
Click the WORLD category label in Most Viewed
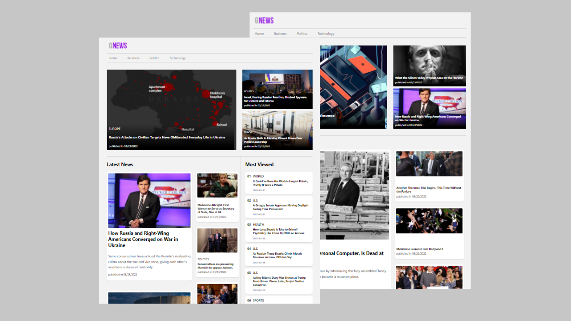point(258,177)
